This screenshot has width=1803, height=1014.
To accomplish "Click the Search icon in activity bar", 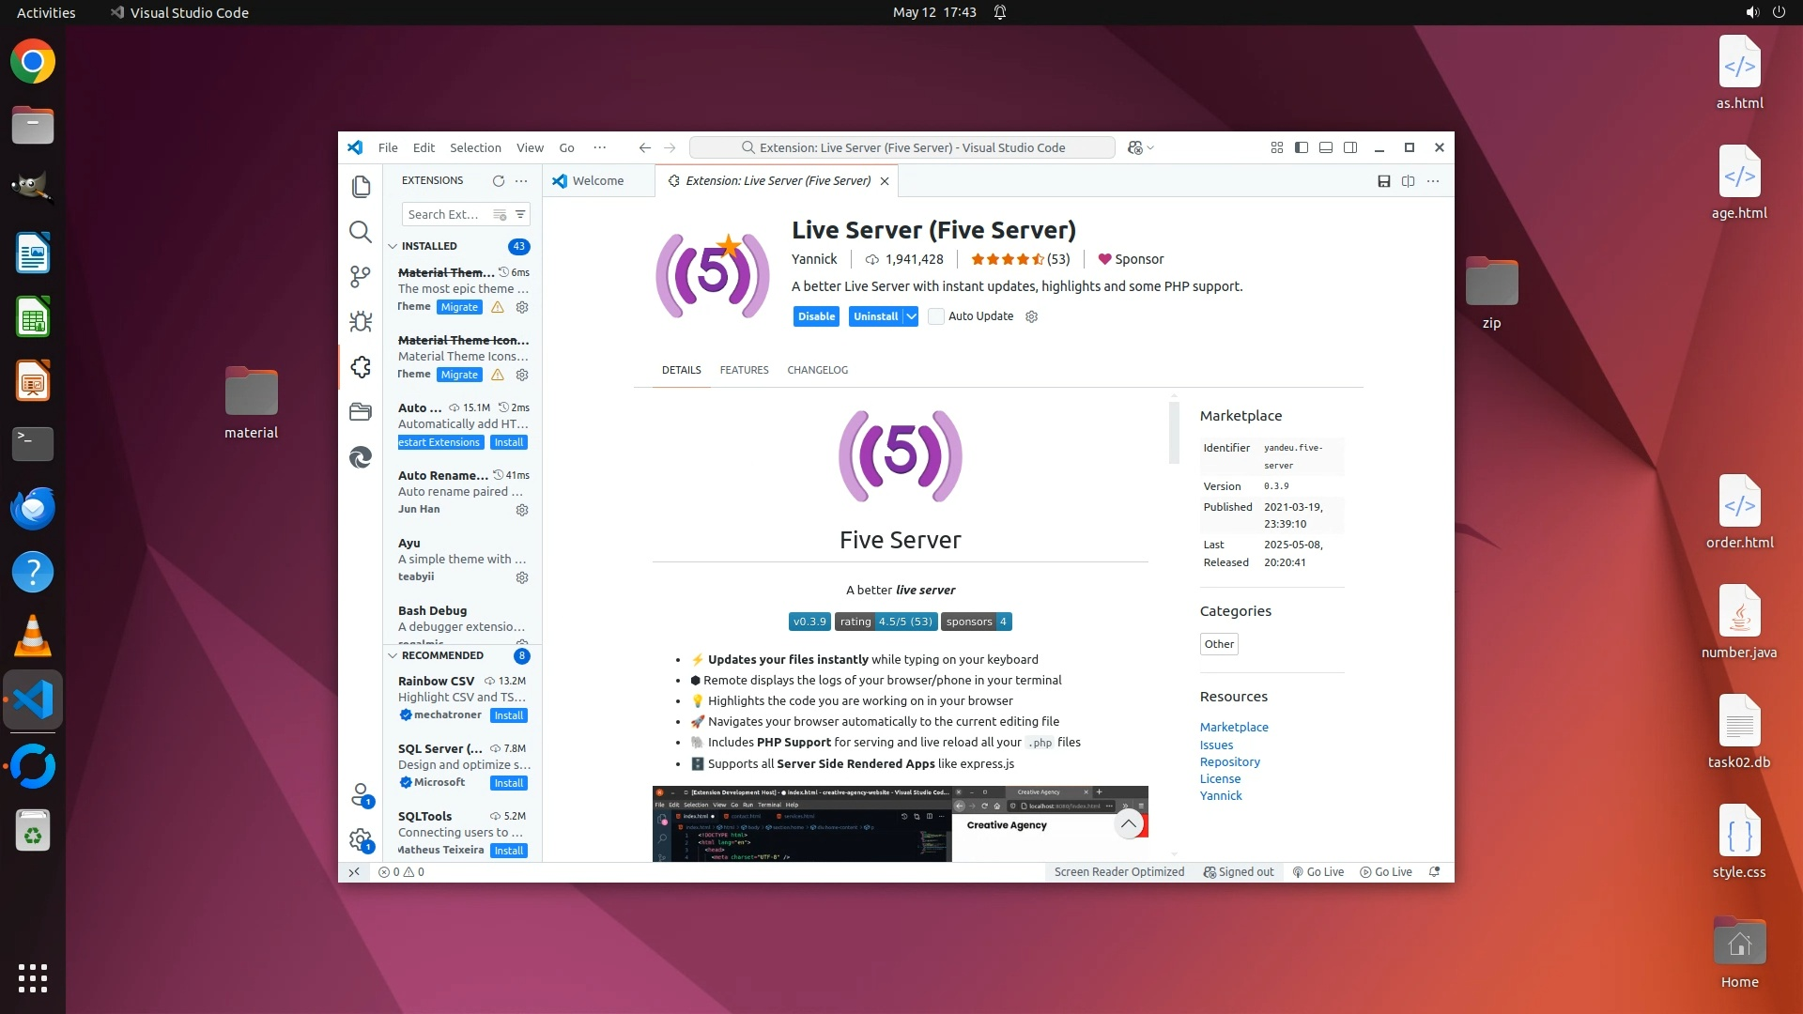I will 361,232.
